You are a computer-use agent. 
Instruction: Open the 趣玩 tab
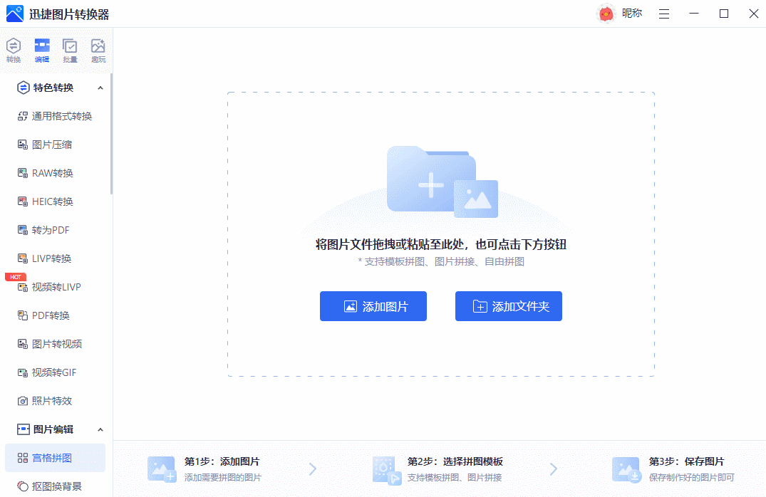[x=98, y=51]
